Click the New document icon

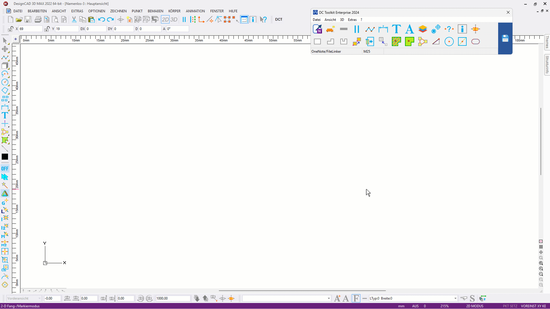click(x=11, y=19)
